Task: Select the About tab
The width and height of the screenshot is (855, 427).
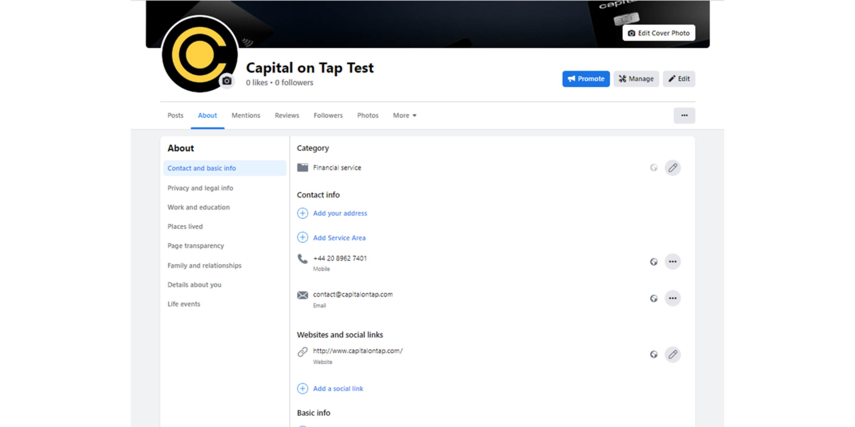Action: (x=207, y=115)
